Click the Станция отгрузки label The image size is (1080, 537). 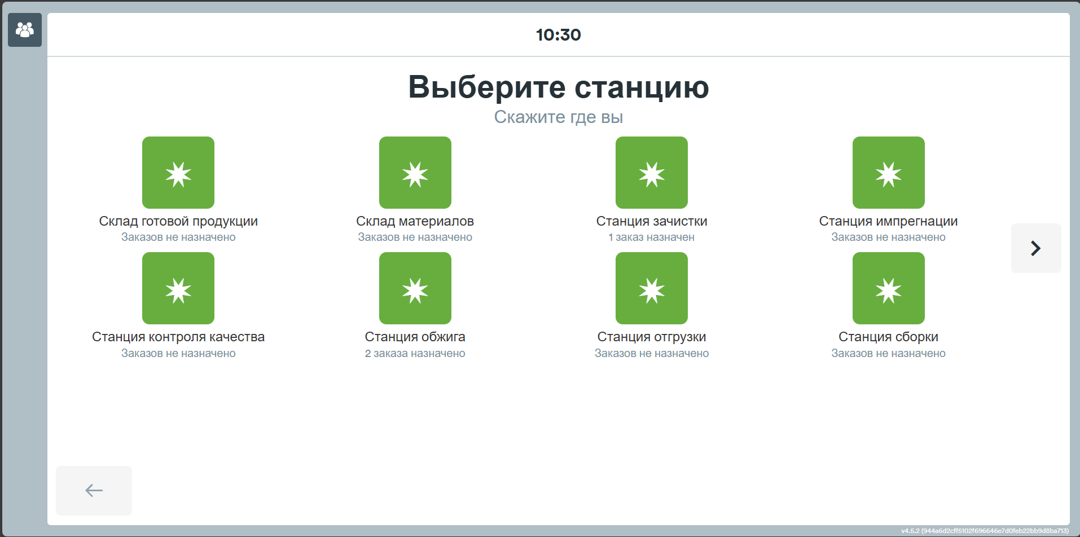(652, 337)
